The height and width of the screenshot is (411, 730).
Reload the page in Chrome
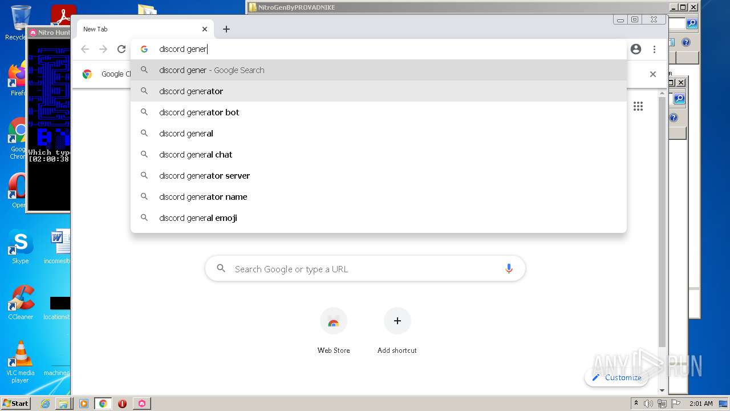121,49
